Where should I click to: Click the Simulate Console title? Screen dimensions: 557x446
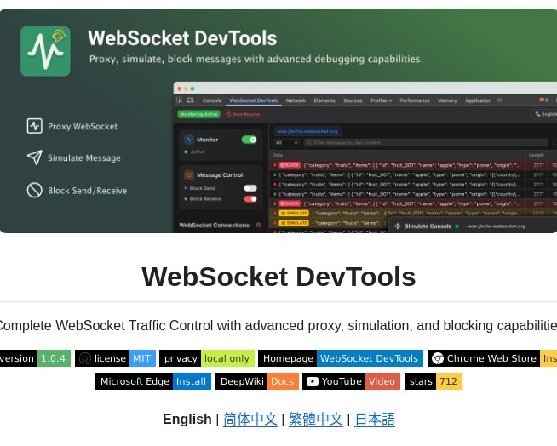(x=428, y=226)
